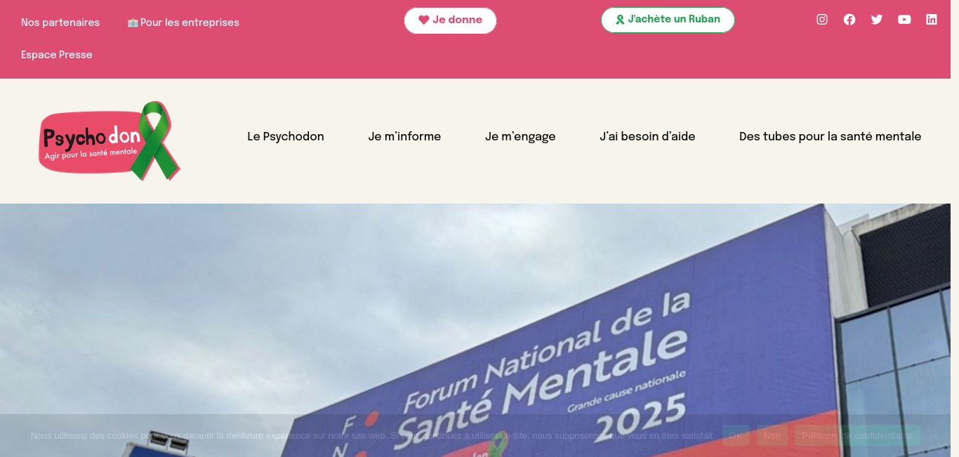Image resolution: width=959 pixels, height=457 pixels.
Task: Open the Instagram profile icon
Action: point(822,20)
